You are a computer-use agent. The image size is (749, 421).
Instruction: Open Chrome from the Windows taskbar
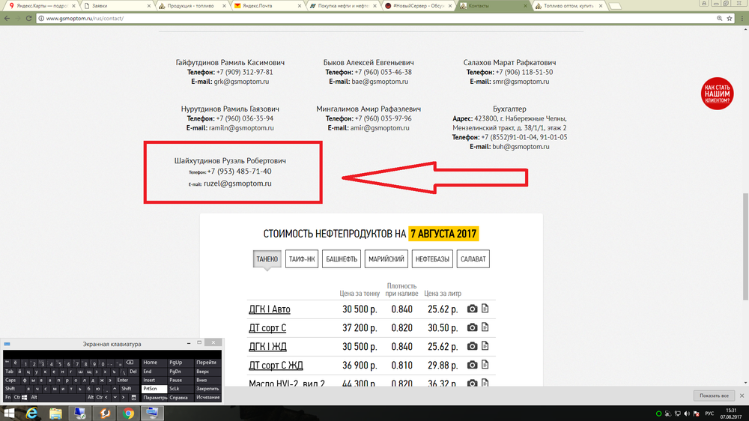(128, 413)
